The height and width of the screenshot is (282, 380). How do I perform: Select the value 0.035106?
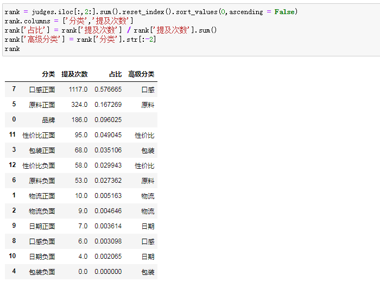(x=108, y=150)
